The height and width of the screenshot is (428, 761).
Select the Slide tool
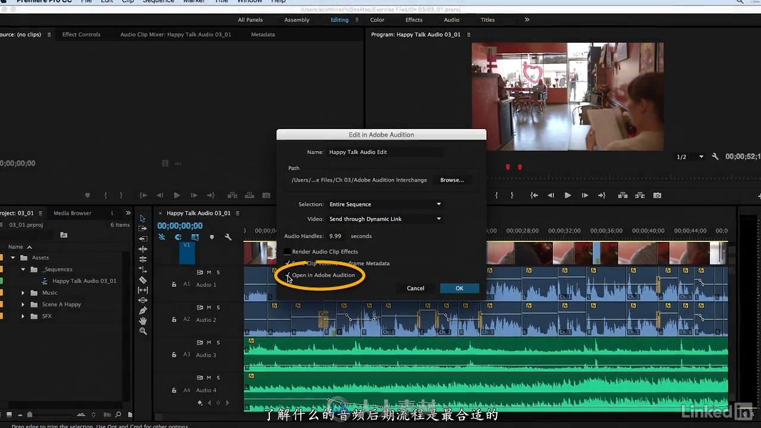pyautogui.click(x=143, y=300)
